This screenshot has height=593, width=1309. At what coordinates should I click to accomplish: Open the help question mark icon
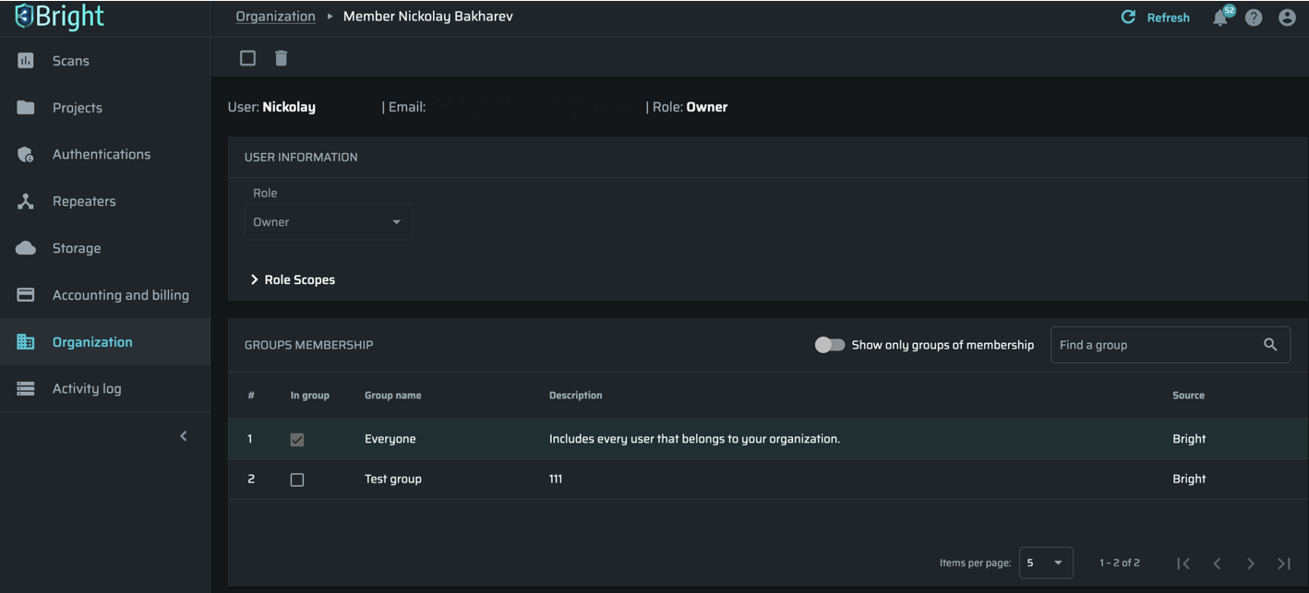coord(1254,18)
